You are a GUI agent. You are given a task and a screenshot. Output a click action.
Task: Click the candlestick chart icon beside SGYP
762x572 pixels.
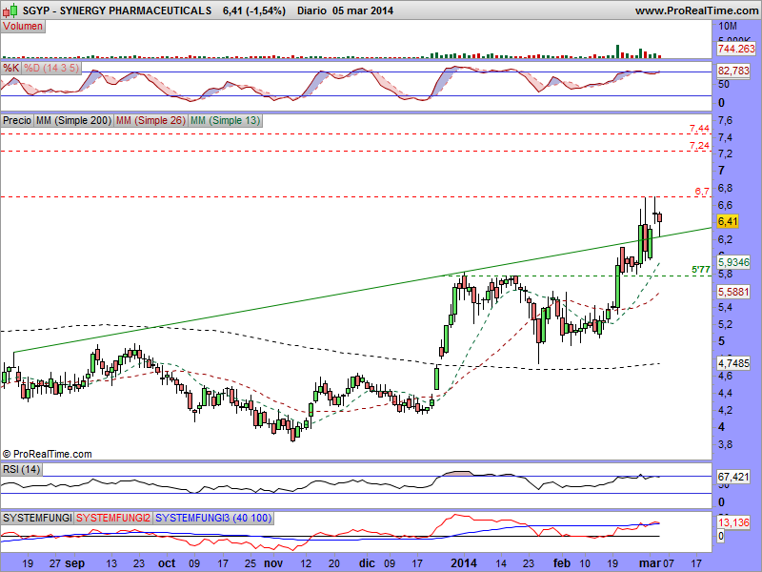11,10
